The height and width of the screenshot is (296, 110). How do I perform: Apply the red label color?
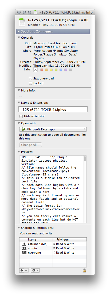coord(42,70)
